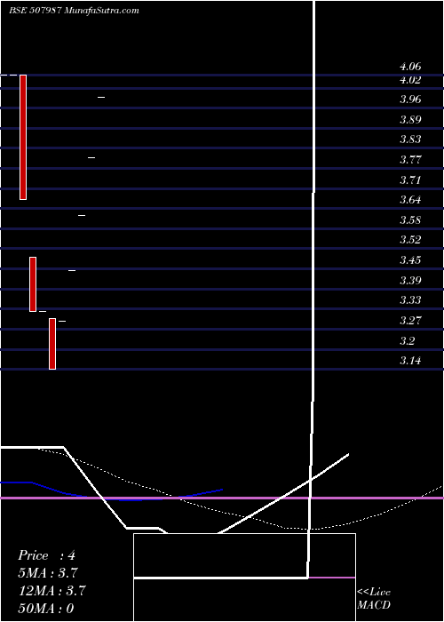
Task: Click the 3.83 price axis label
Action: 410,140
